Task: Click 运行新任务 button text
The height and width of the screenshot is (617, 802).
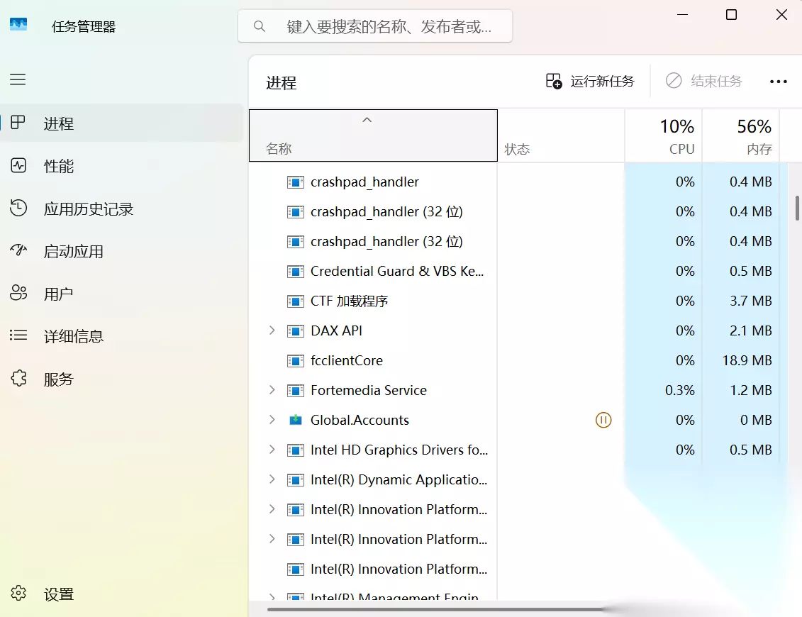Action: (603, 81)
